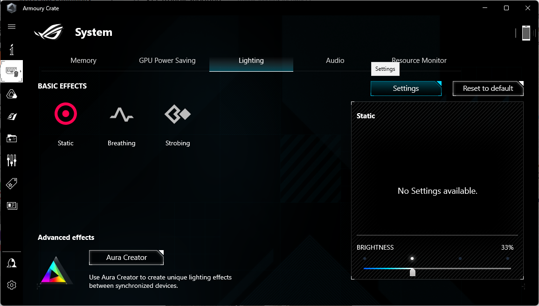Click the System page title
The image size is (539, 306).
[x=94, y=32]
